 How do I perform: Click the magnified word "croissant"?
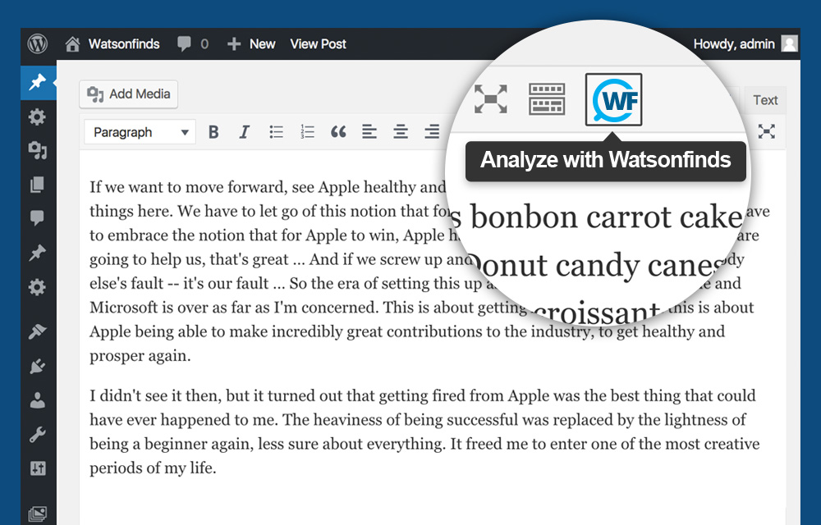coord(596,313)
